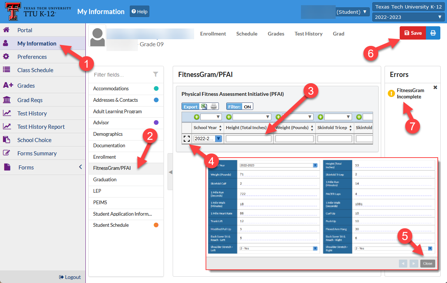
Task: Open Portal via the home icon
Action: [6, 30]
